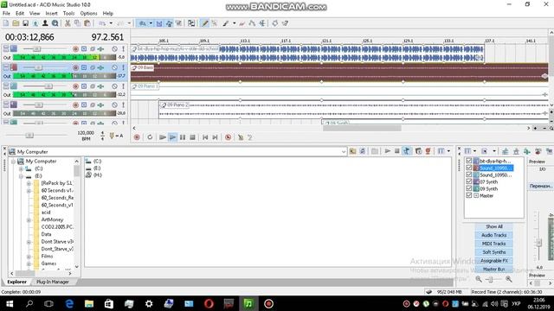Viewport: 554px width, 311px height.
Task: Click the Open project folder icon
Action: pyautogui.click(x=16, y=23)
